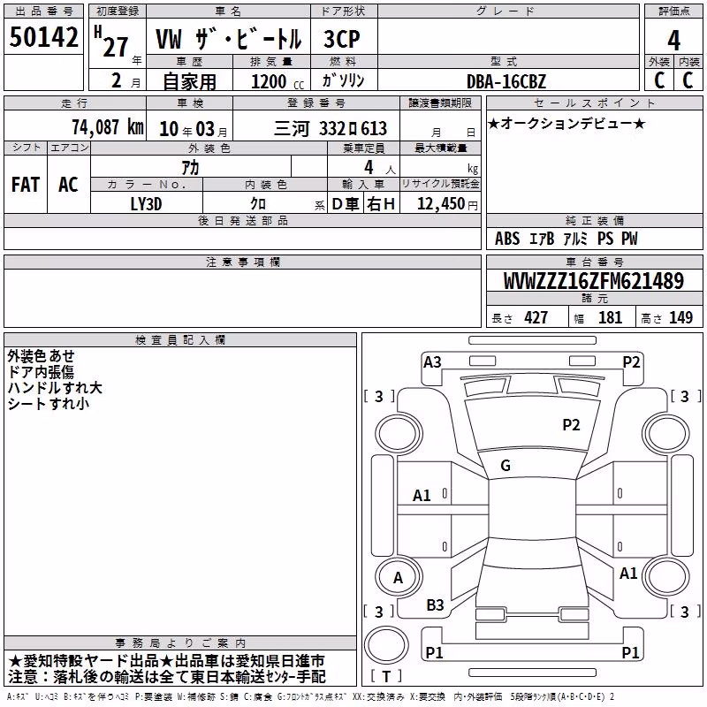This screenshot has height=707, width=707.
Task: Select mileage 74,087 km
Action: point(108,127)
